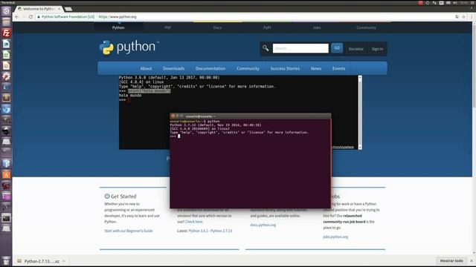The image size is (476, 267).
Task: Click scroll up arrow of web shell
Action: click(360, 77)
